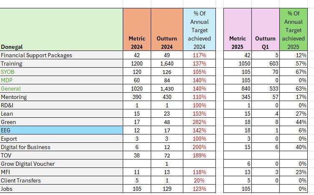
Task: Click the blue 2024 target achieved header
Action: 199,30
